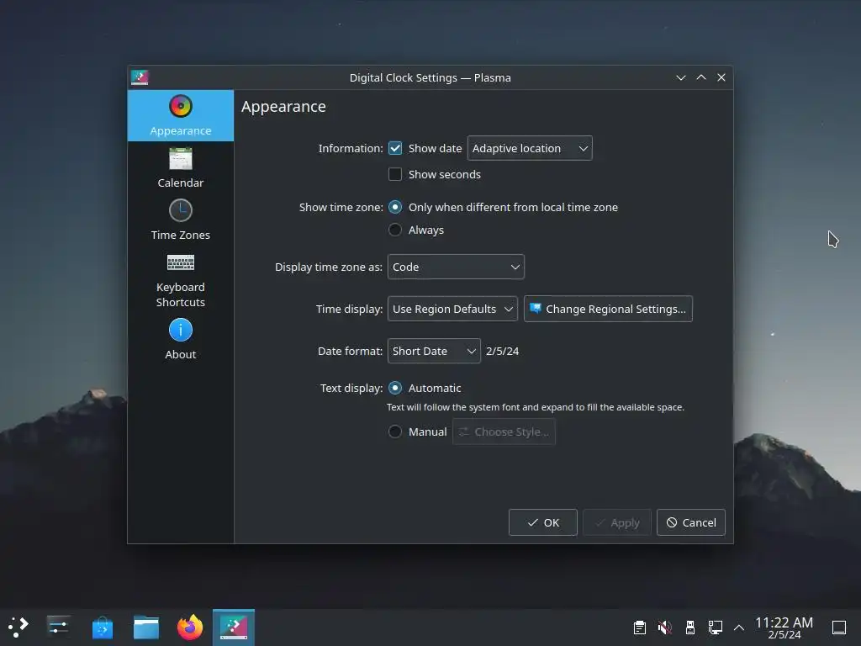The image size is (861, 646).
Task: Open the removable devices tray icon
Action: coord(690,627)
